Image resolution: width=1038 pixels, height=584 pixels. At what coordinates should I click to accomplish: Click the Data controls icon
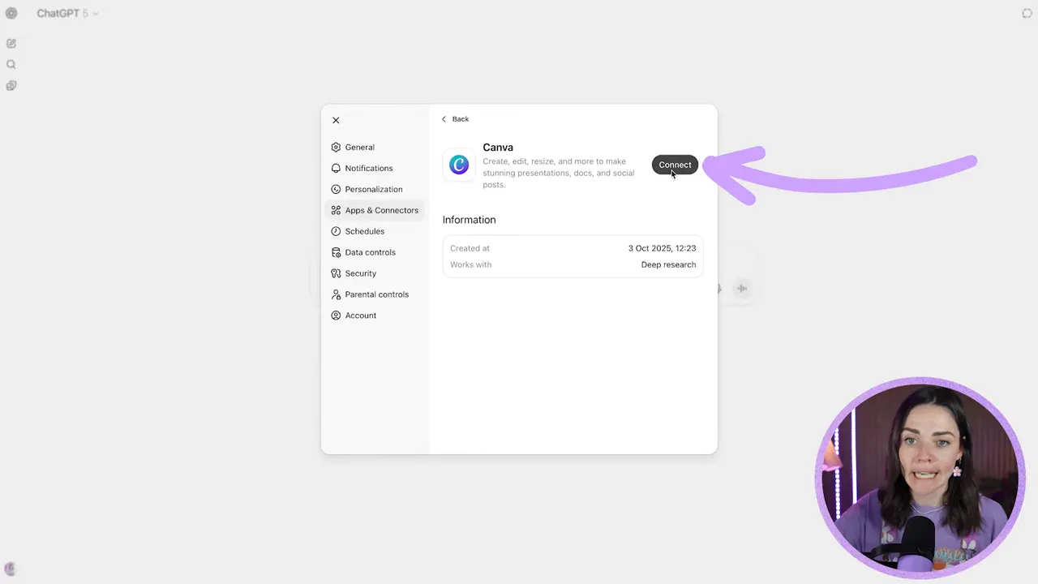pyautogui.click(x=336, y=252)
